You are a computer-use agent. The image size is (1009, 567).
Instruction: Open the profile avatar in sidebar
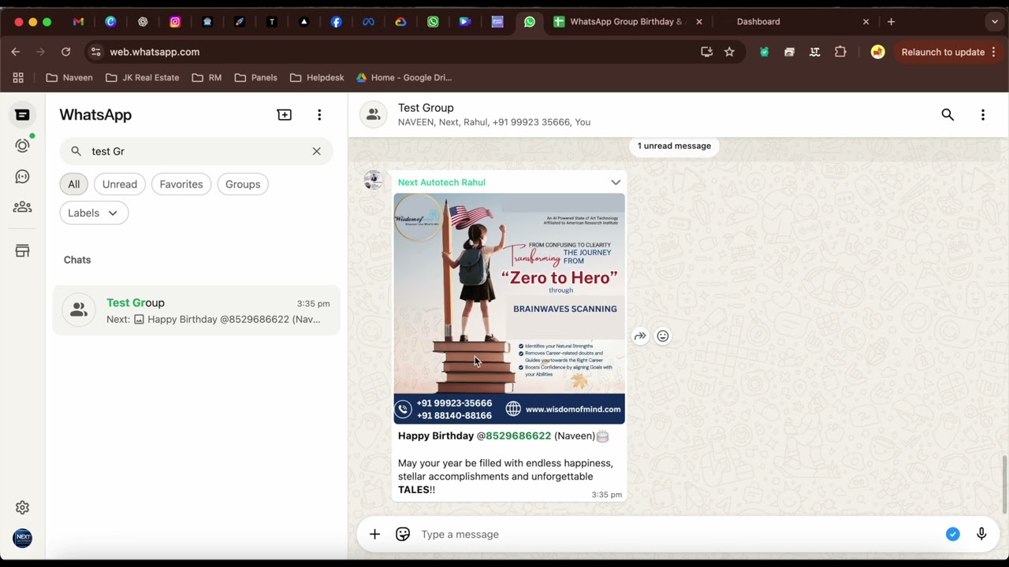22,538
